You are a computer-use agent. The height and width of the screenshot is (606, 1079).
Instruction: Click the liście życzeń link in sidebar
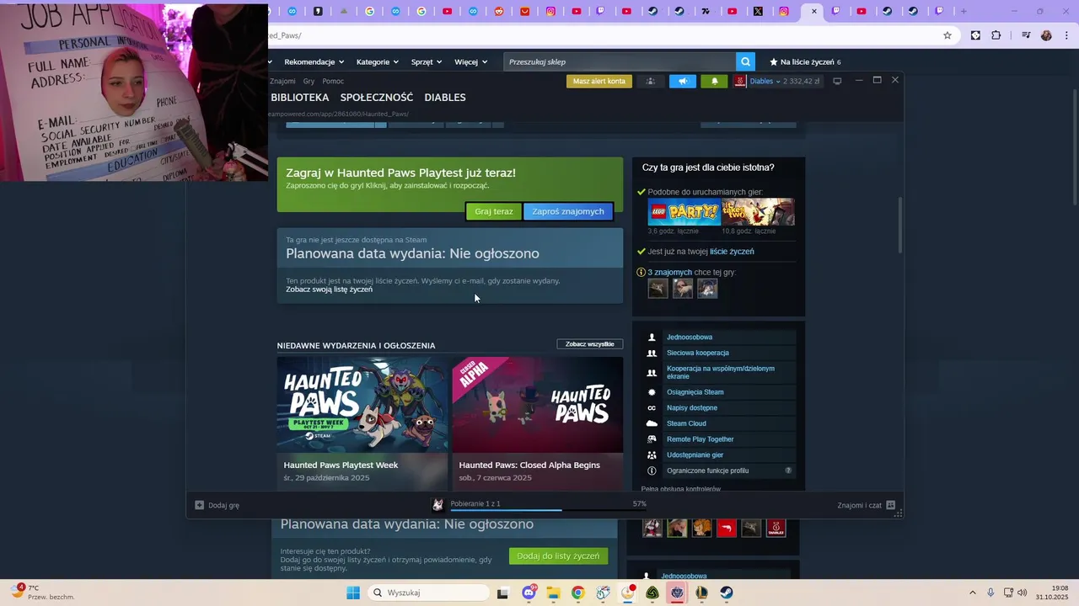coord(732,252)
